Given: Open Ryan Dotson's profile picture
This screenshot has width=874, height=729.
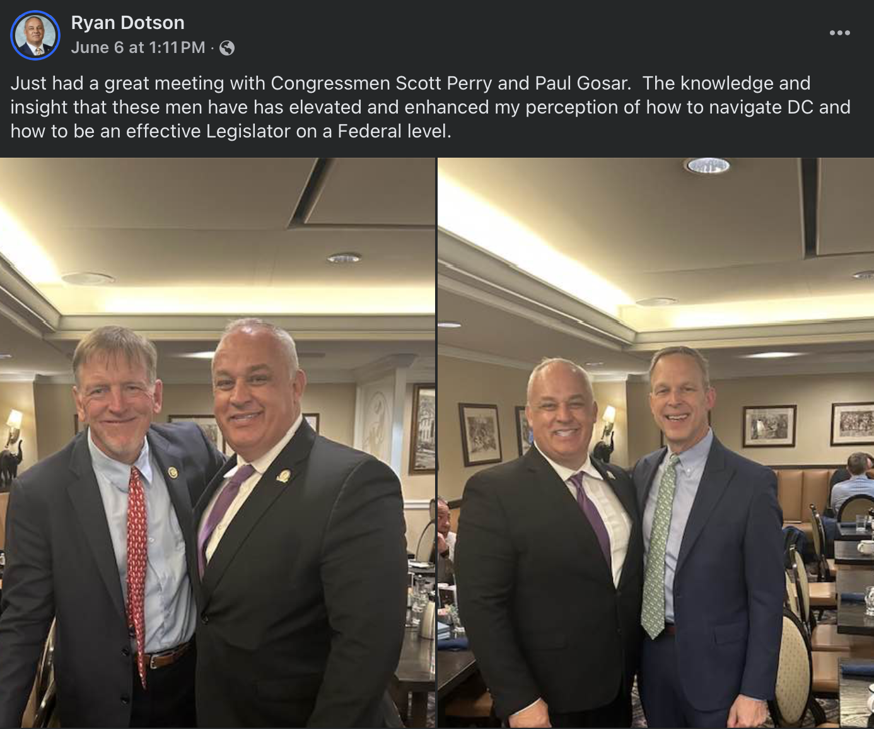Looking at the screenshot, I should (35, 35).
